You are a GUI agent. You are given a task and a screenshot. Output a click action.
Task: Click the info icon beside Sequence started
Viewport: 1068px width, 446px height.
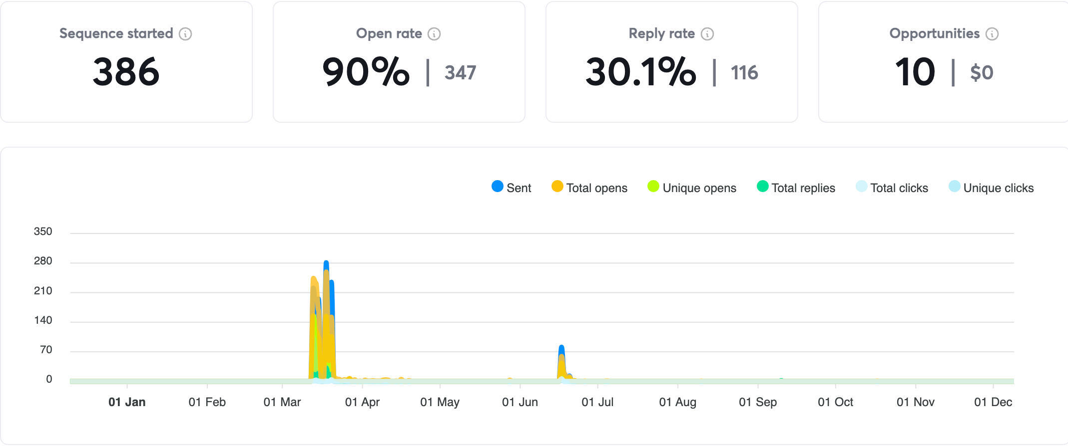[185, 34]
